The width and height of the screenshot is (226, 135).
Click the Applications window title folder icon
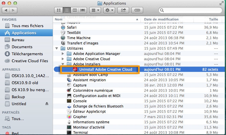coord(100,3)
